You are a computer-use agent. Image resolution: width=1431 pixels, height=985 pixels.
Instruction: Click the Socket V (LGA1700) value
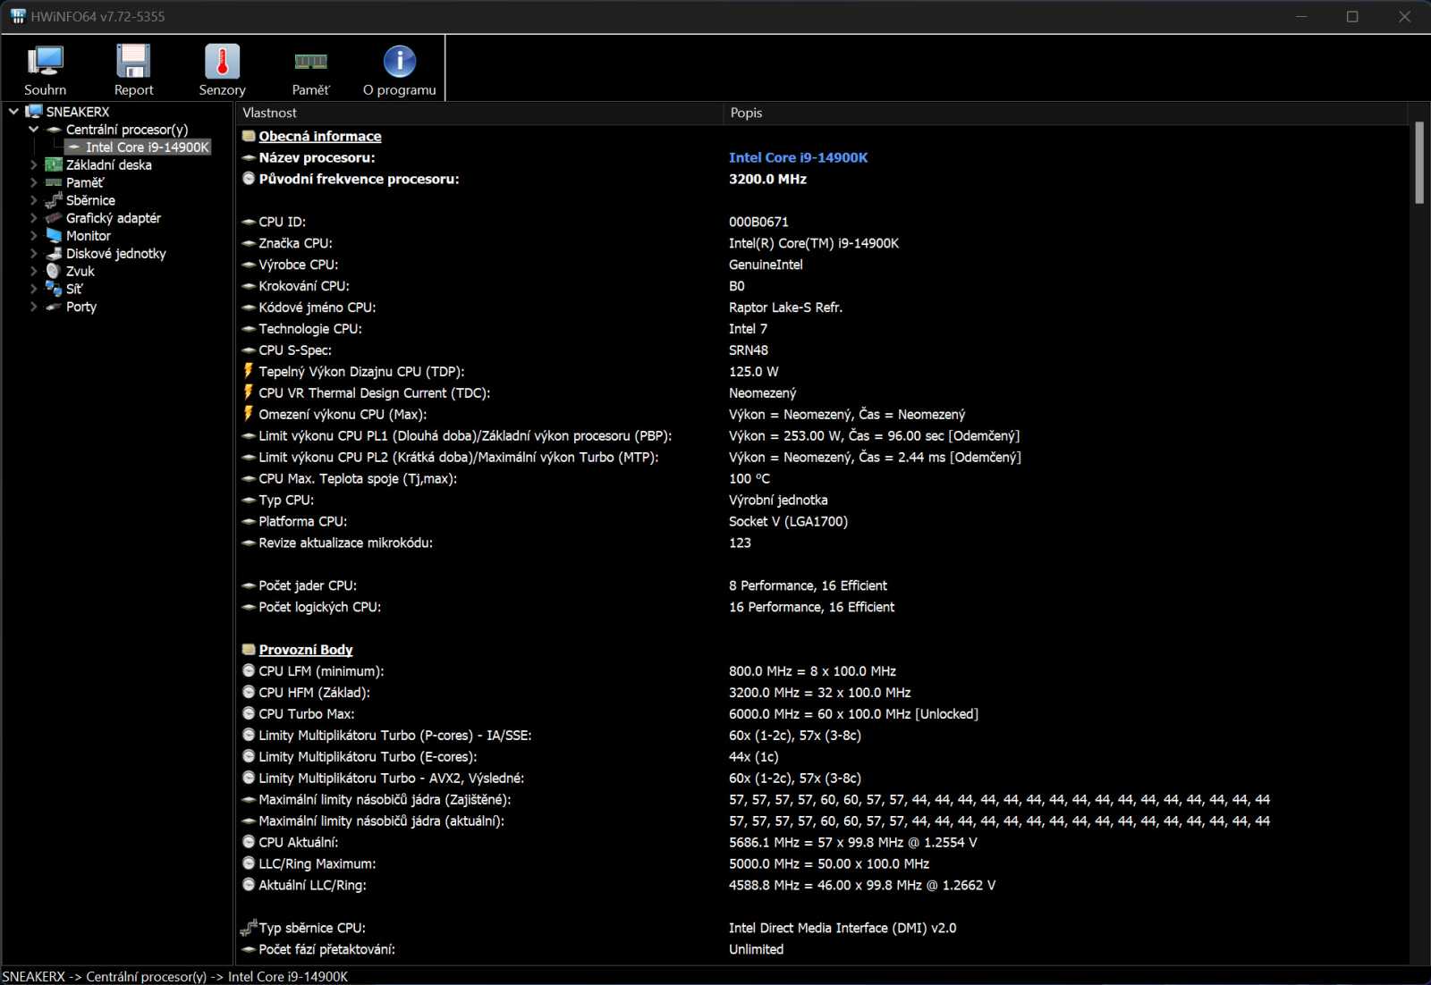(788, 521)
